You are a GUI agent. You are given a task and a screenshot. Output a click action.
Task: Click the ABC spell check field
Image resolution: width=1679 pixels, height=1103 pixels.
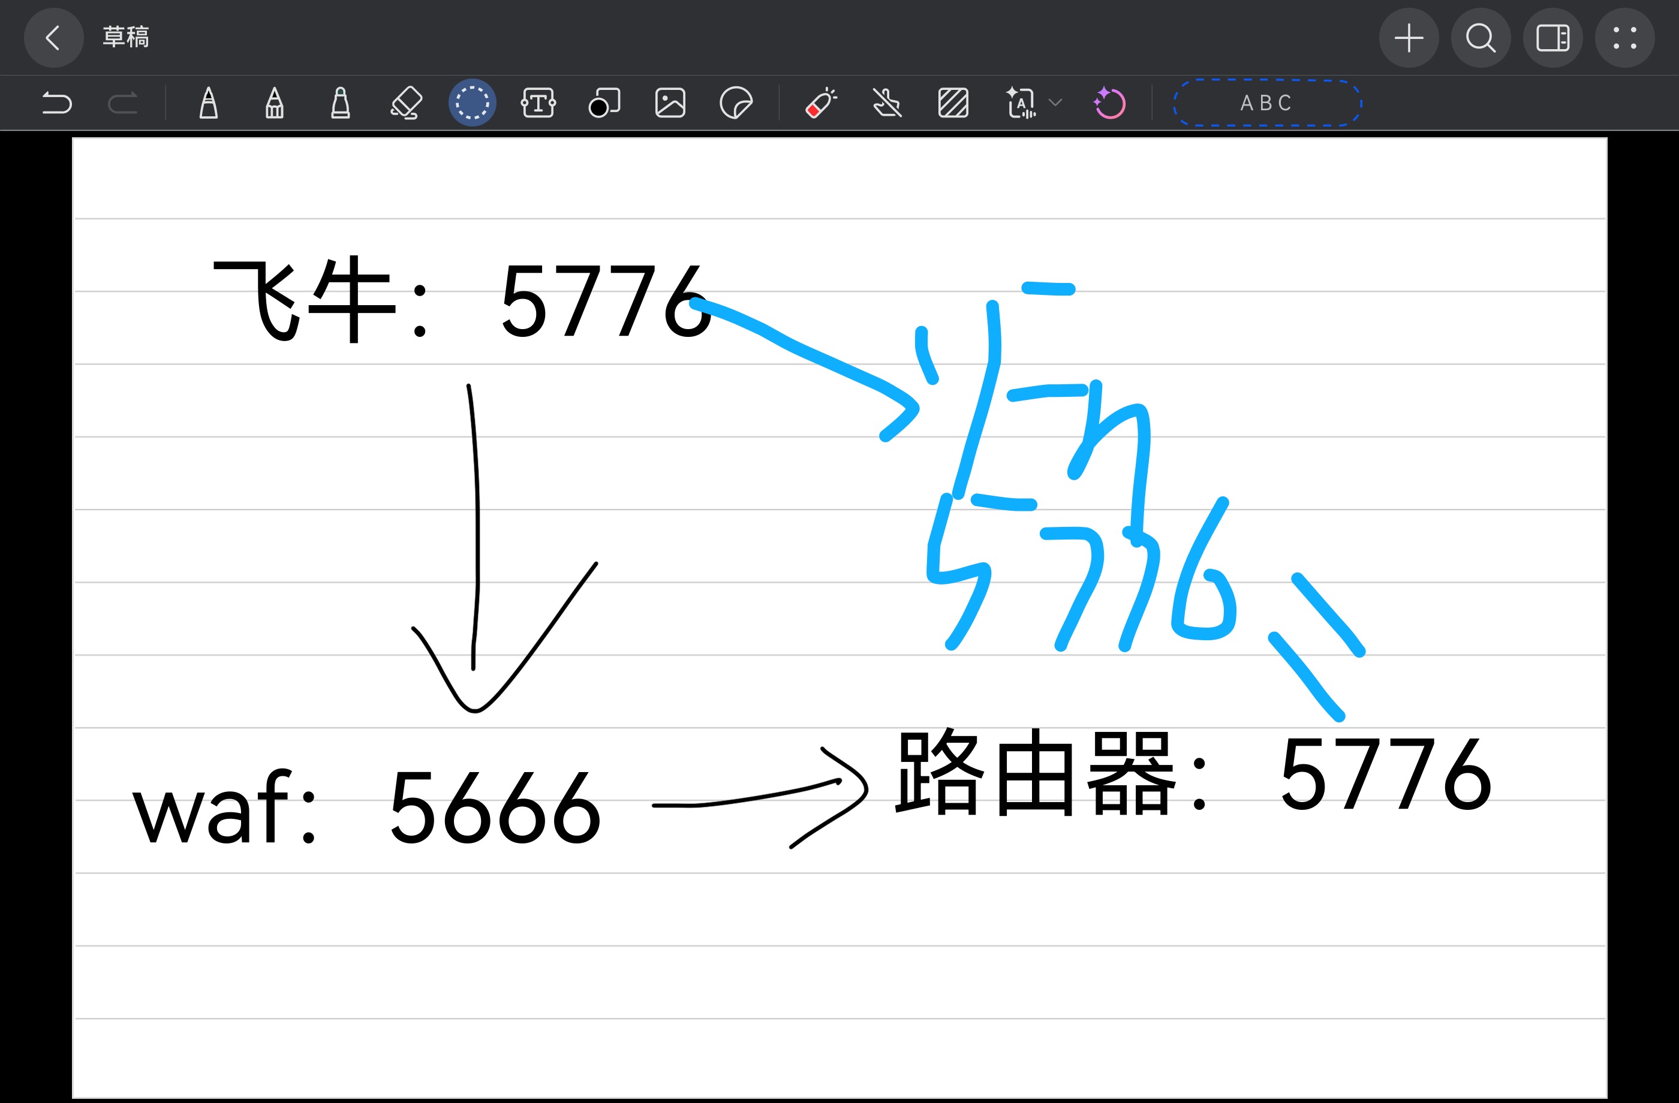pyautogui.click(x=1266, y=103)
